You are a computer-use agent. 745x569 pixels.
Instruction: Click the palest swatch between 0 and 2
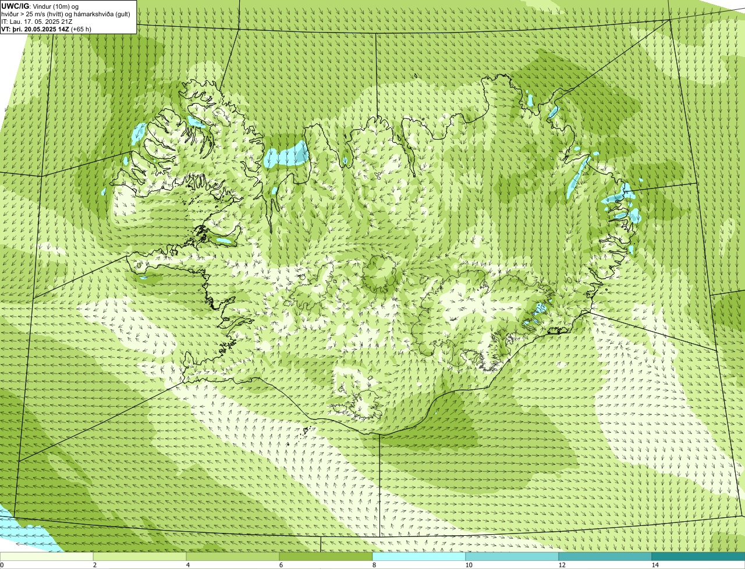47,557
